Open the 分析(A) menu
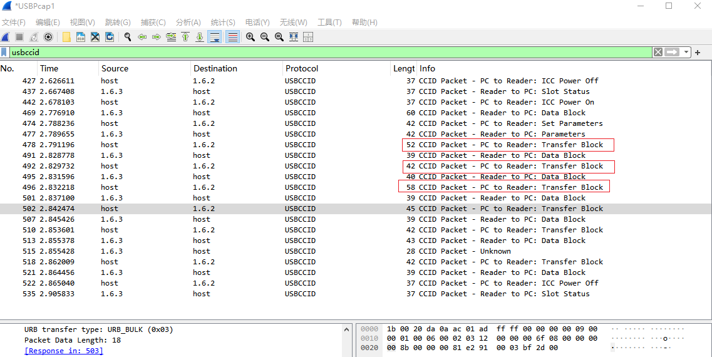The image size is (712, 357). pos(188,23)
